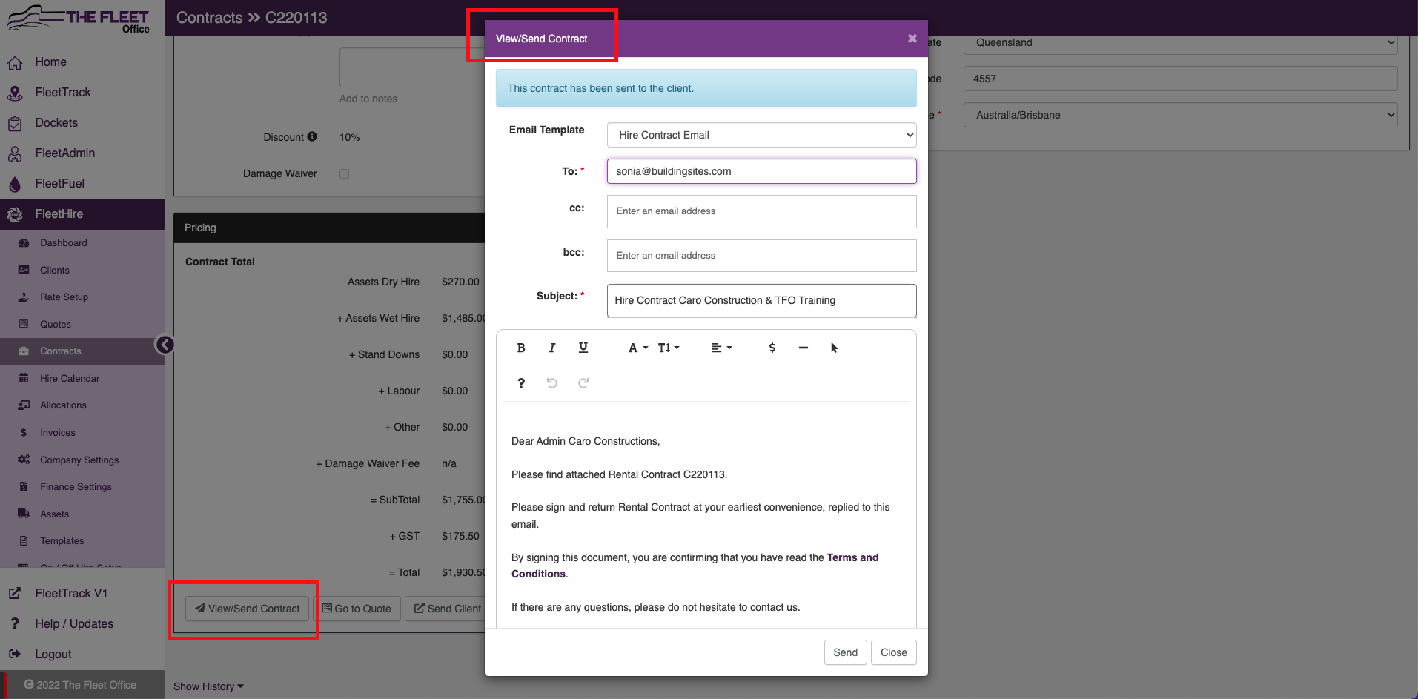Image resolution: width=1418 pixels, height=699 pixels.
Task: Click the View/Send Contract button
Action: coord(248,609)
